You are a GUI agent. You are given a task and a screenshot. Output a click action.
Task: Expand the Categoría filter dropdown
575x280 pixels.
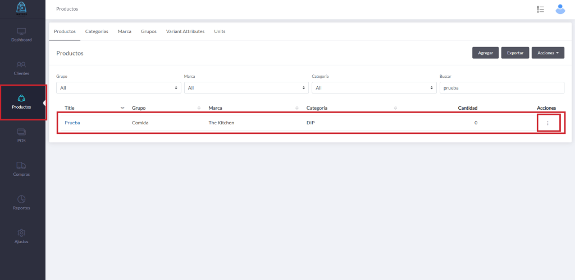tap(374, 88)
